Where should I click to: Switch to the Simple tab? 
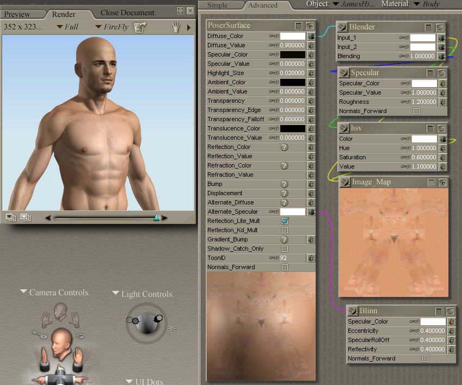point(218,5)
